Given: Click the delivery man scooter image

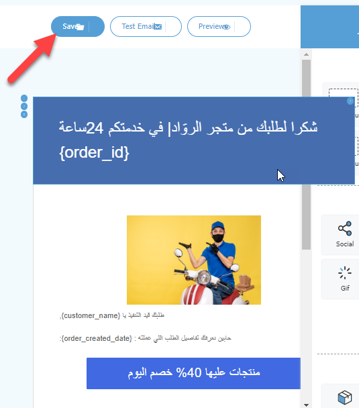Looking at the screenshot, I should click(194, 260).
